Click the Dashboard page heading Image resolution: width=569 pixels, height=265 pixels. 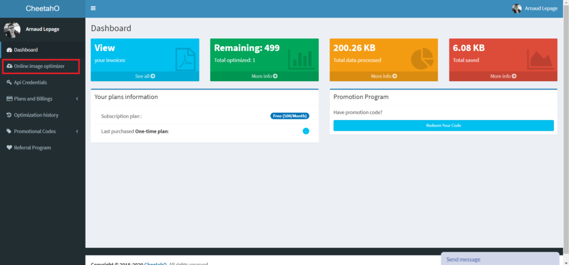[x=111, y=28]
